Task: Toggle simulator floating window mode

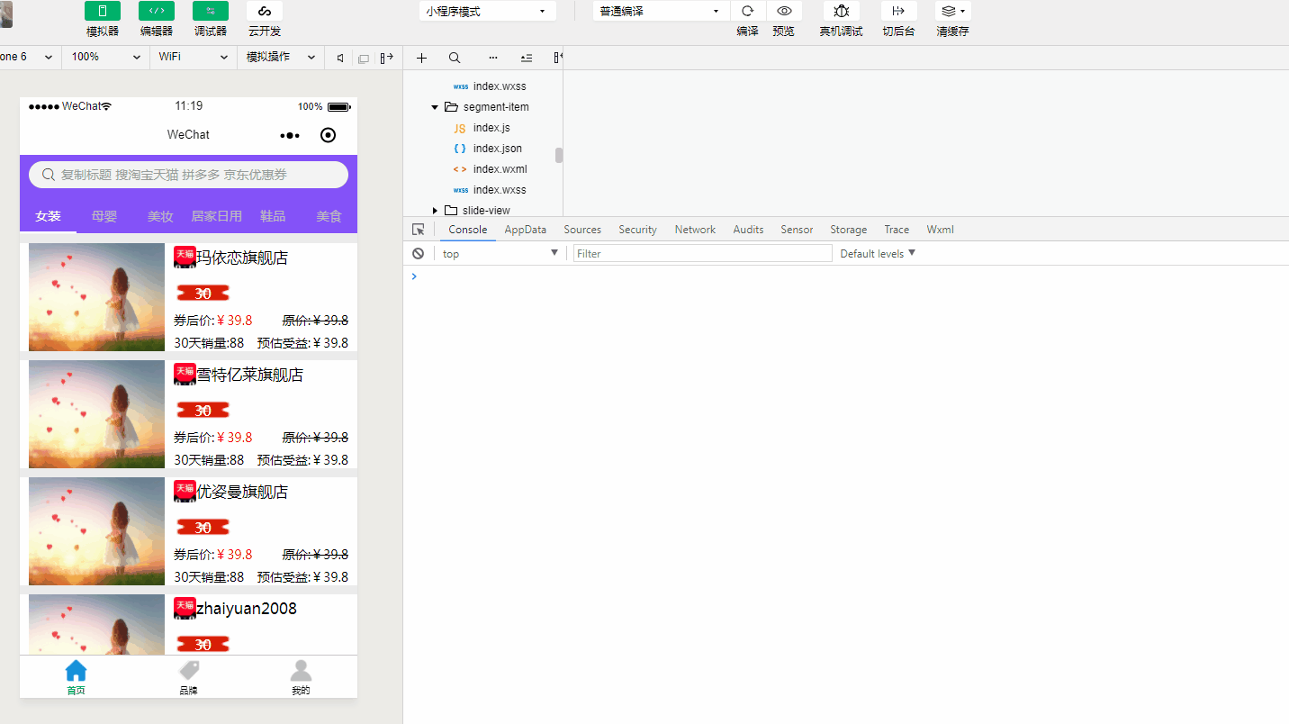Action: pyautogui.click(x=363, y=57)
